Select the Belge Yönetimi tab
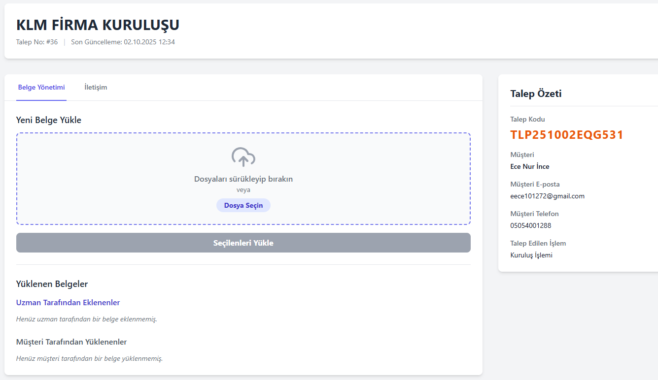This screenshot has height=380, width=658. tap(41, 88)
